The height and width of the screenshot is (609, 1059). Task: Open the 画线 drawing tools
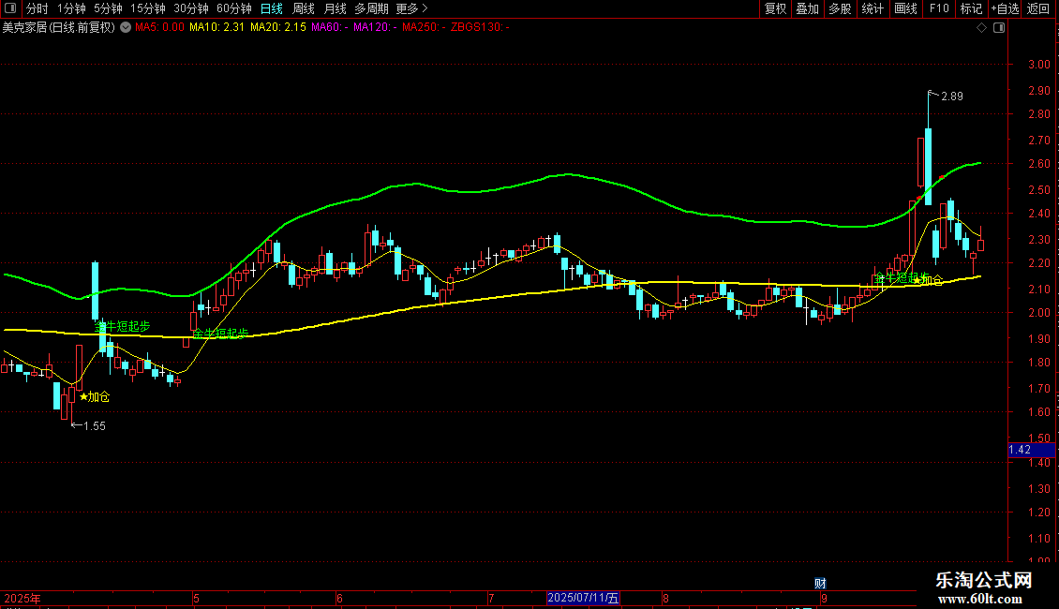coord(905,8)
